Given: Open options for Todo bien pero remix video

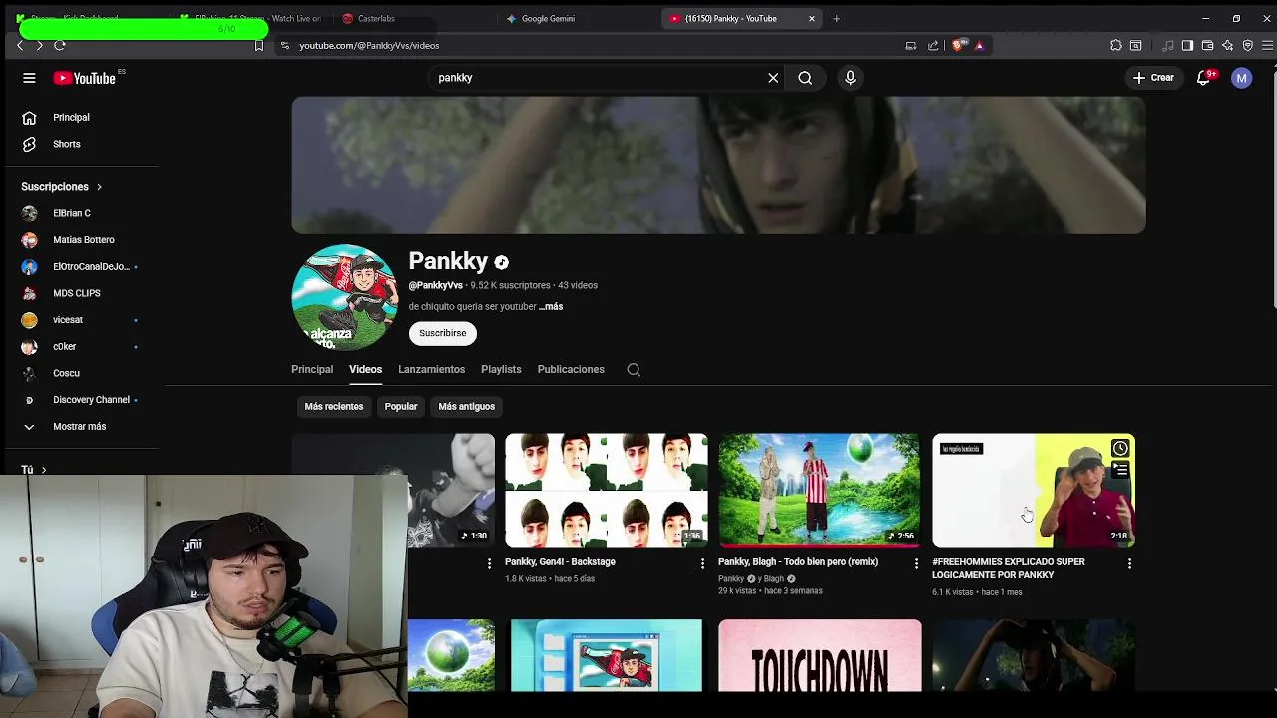Looking at the screenshot, I should click(x=916, y=563).
